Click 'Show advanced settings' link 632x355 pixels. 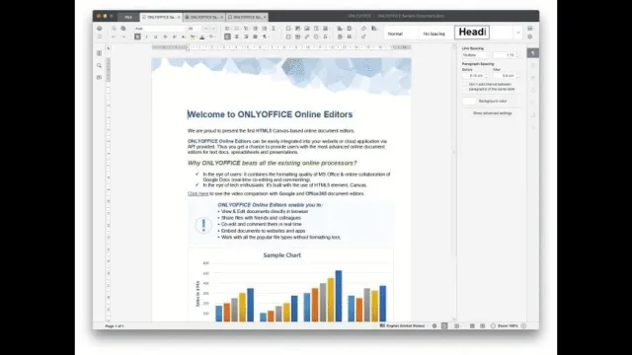tap(492, 113)
